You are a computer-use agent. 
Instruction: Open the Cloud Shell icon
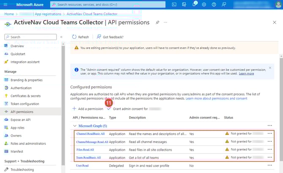pos(174,5)
